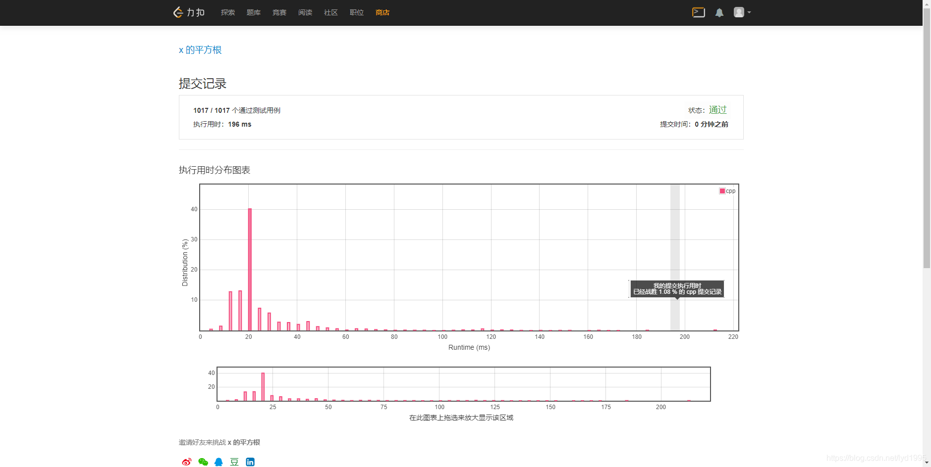Click the 执行用时分布图表 heading

tap(215, 170)
